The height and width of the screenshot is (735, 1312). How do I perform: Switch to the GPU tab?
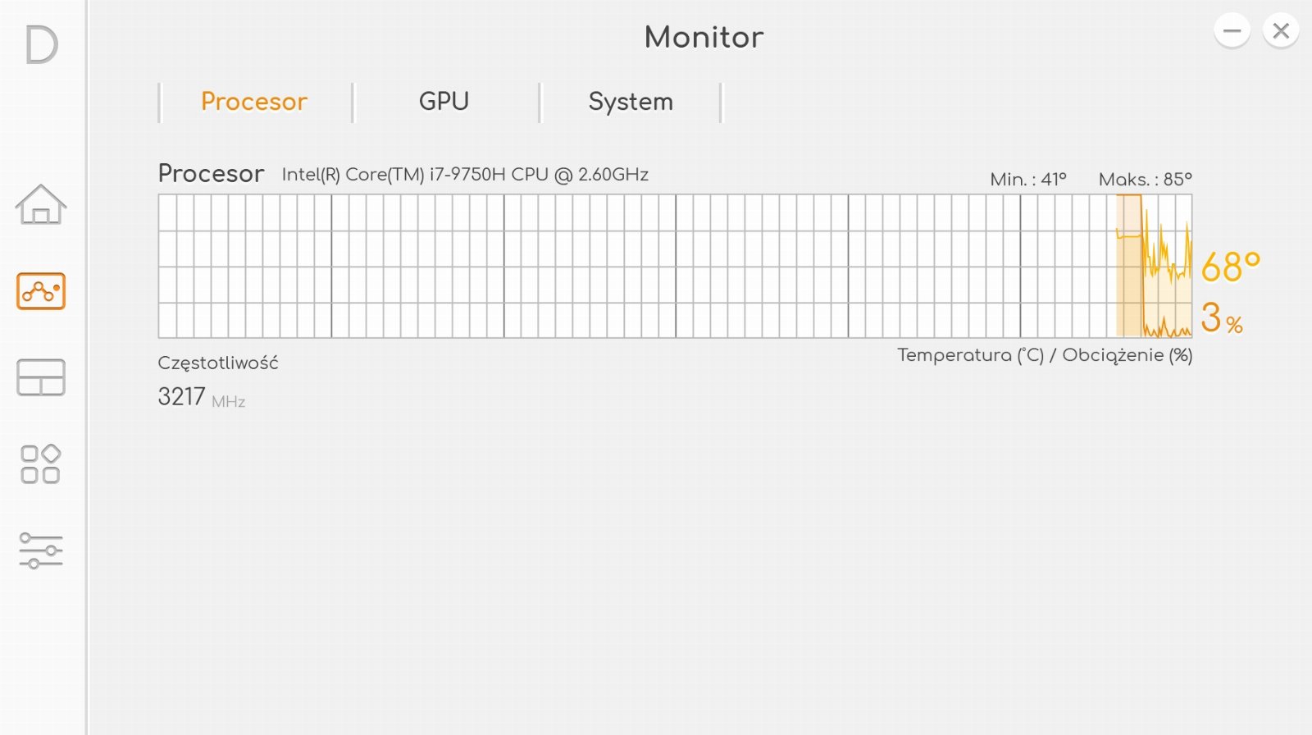(444, 102)
